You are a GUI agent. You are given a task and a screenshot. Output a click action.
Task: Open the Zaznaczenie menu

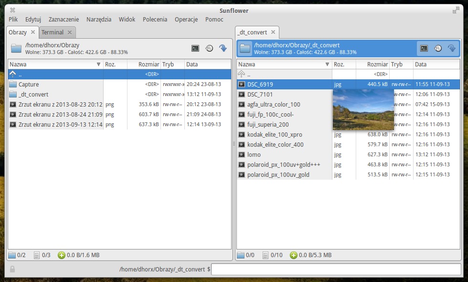click(64, 20)
